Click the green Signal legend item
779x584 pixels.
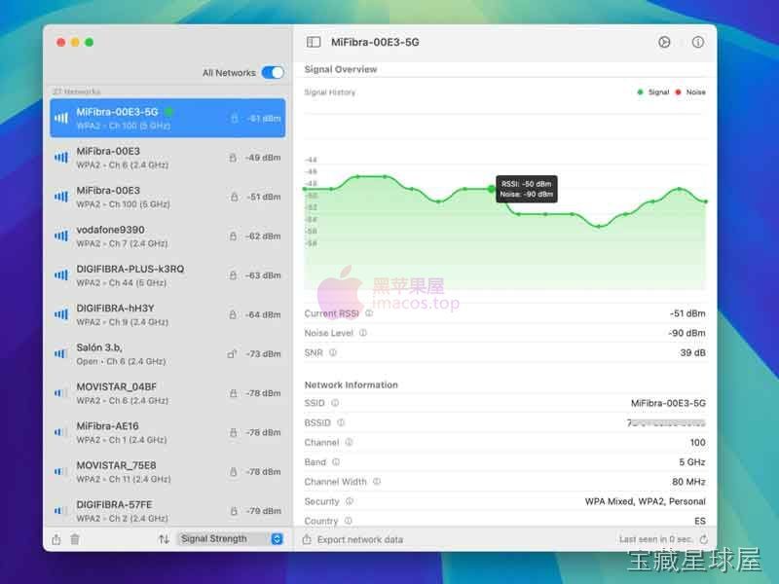653,91
